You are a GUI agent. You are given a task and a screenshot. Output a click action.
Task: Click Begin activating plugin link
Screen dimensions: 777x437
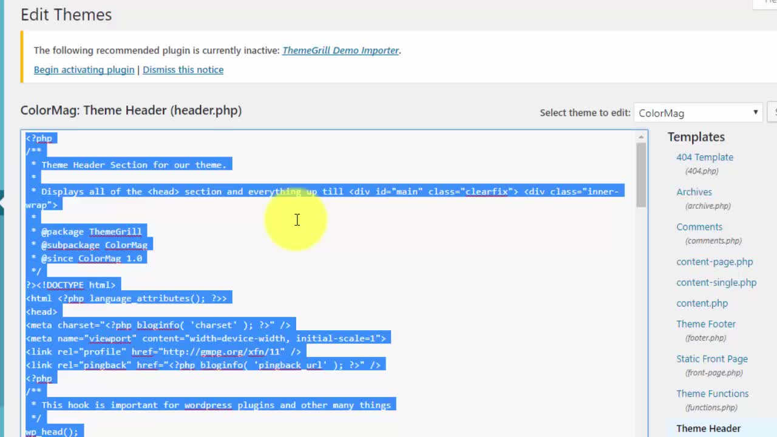pyautogui.click(x=84, y=70)
